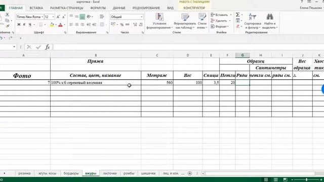The width and height of the screenshot is (324, 182).
Task: Open the Name Box dropdown arrow
Action: [x=14, y=47]
